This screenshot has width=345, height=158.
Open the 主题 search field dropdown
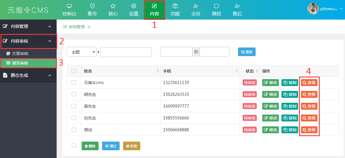click(82, 52)
